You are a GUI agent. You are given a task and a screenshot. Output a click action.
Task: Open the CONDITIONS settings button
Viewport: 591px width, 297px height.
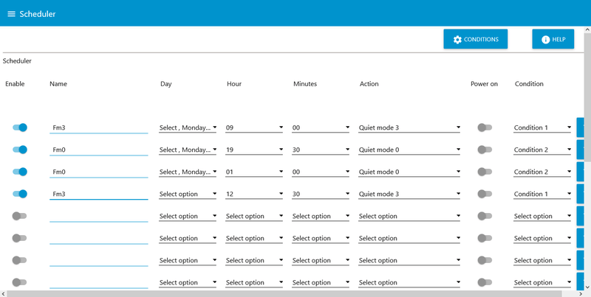(475, 39)
